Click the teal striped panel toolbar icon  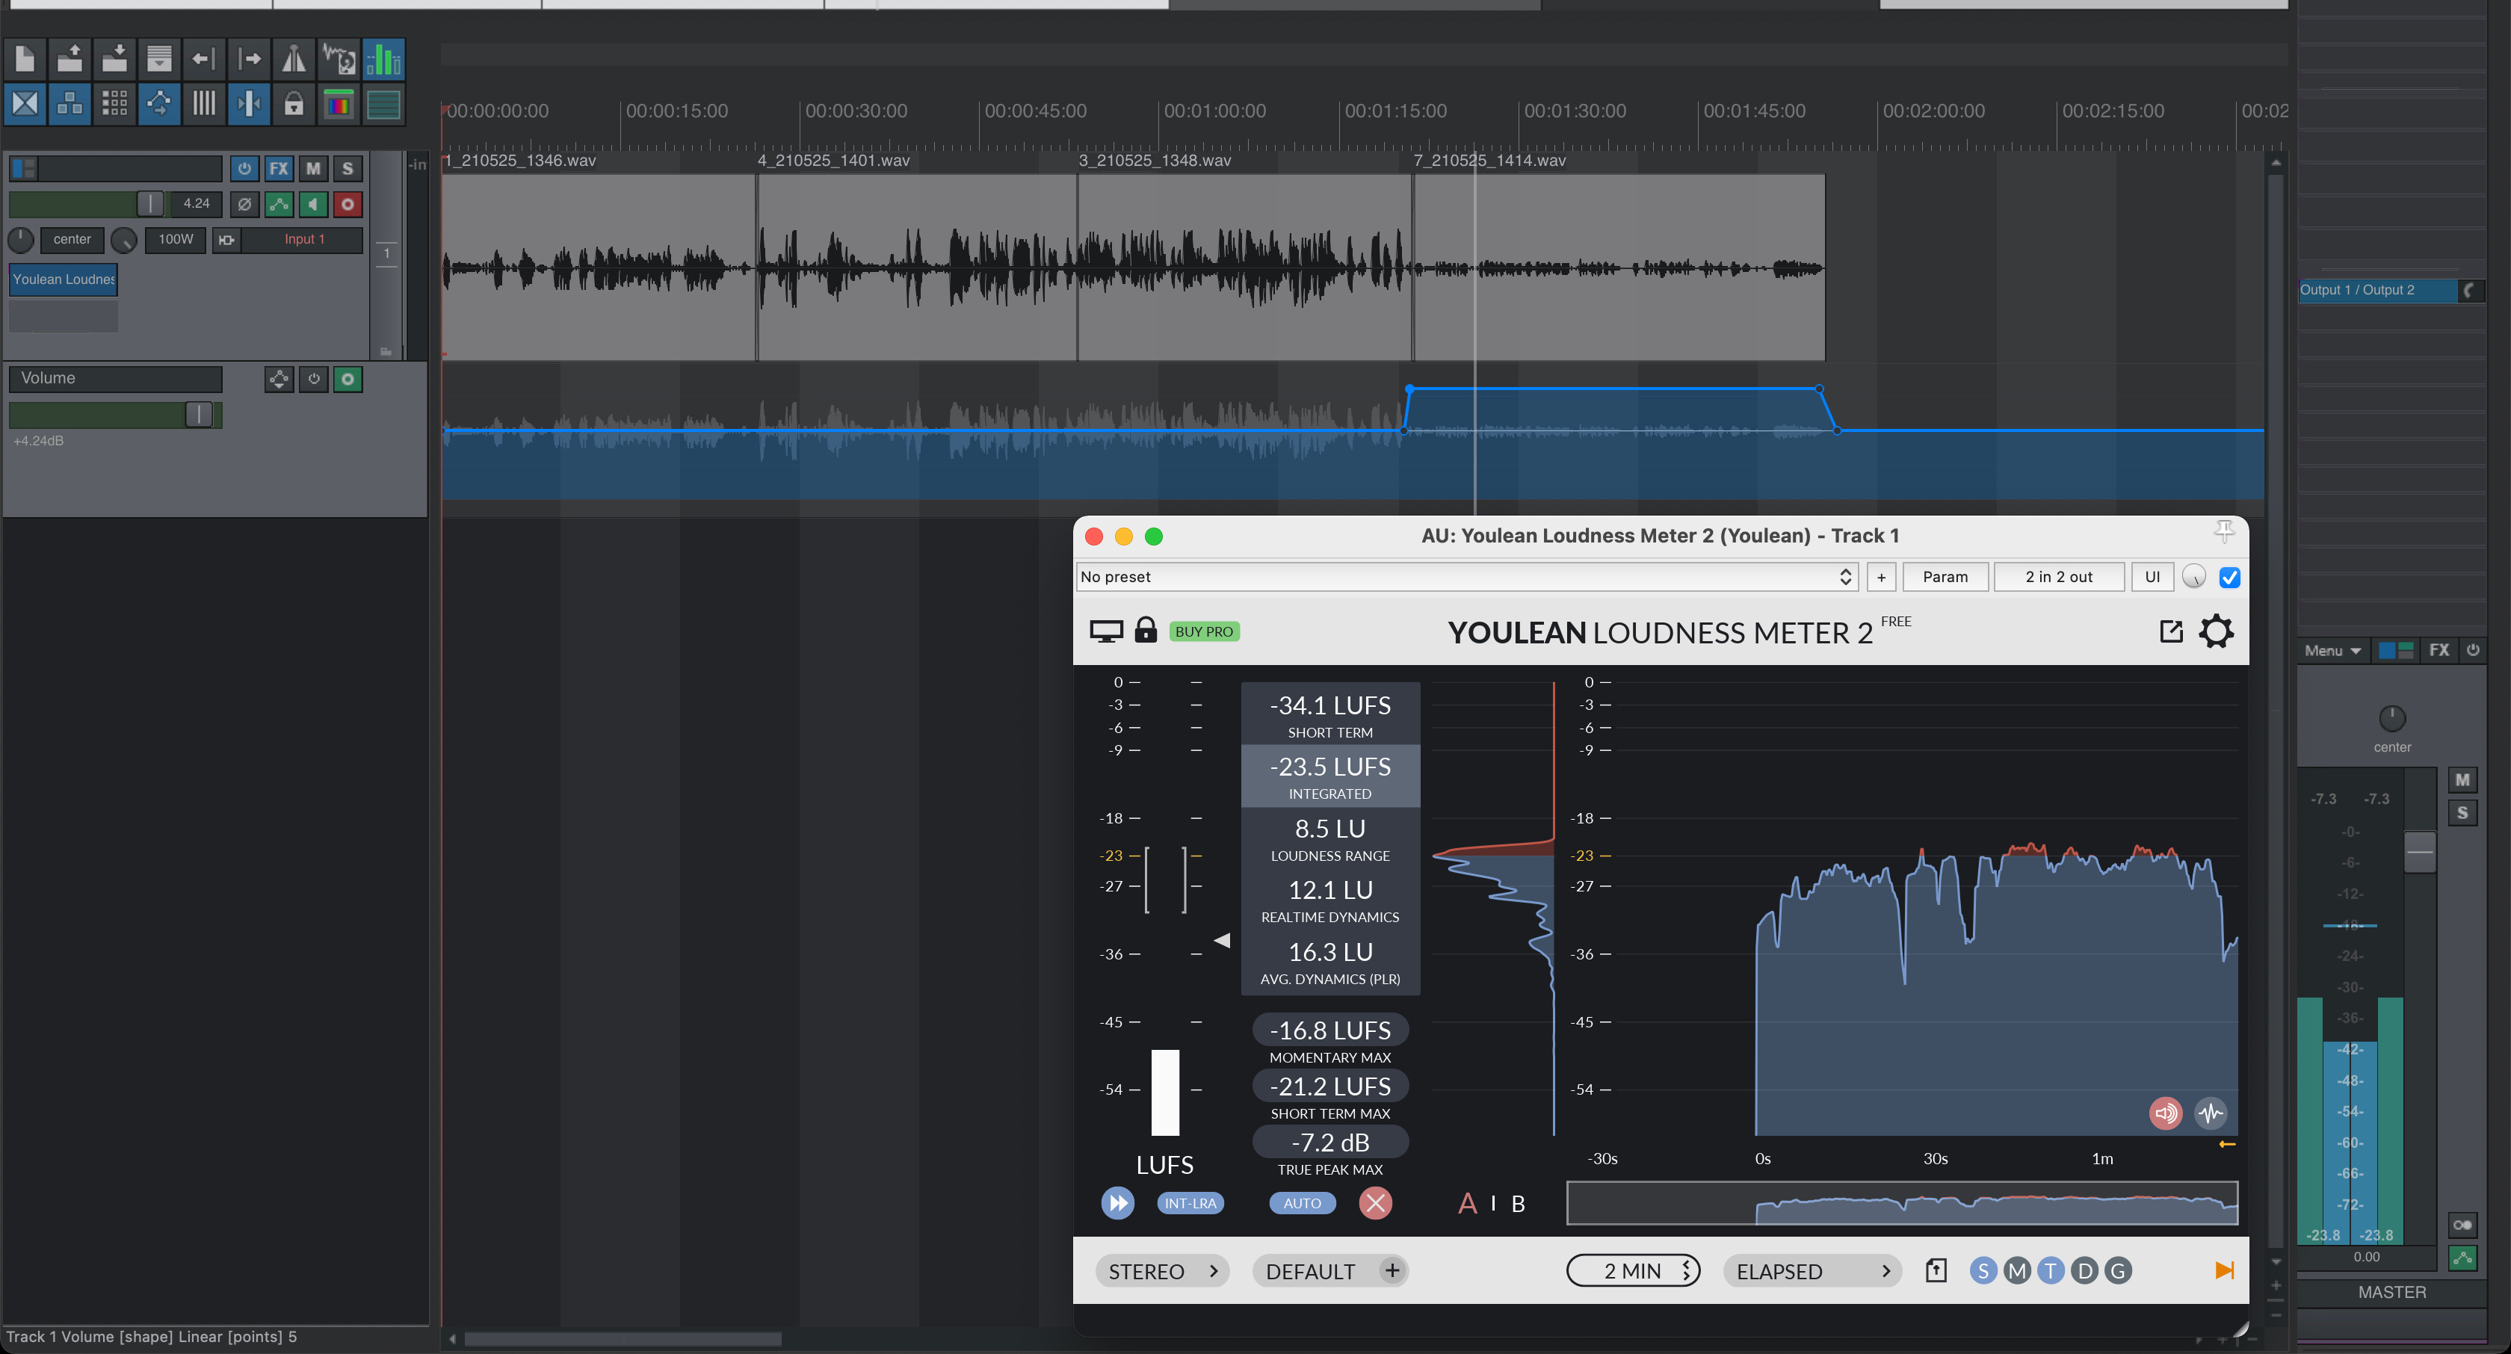point(384,103)
